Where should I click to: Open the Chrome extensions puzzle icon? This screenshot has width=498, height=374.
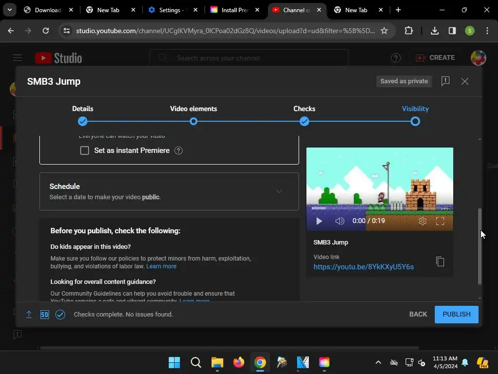tap(409, 31)
